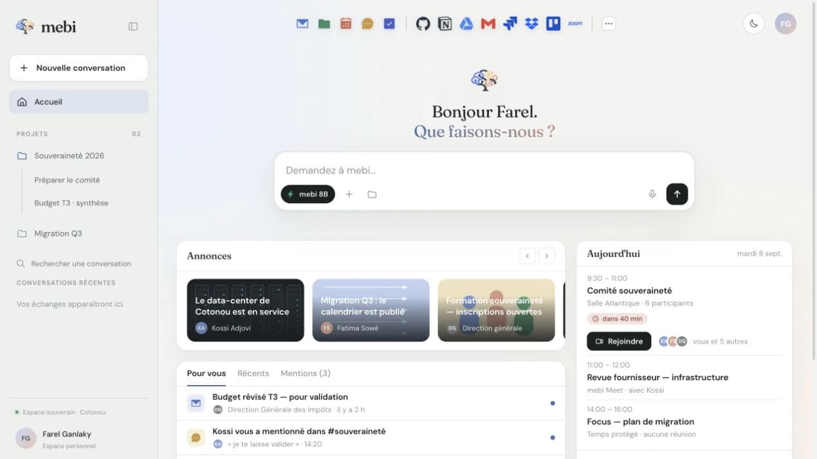The width and height of the screenshot is (817, 459).
Task: Start a Nouvelle conversation
Action: click(x=78, y=68)
